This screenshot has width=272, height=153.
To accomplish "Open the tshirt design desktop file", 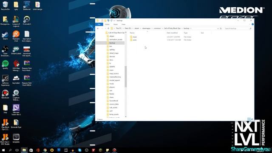I will pos(37,6).
